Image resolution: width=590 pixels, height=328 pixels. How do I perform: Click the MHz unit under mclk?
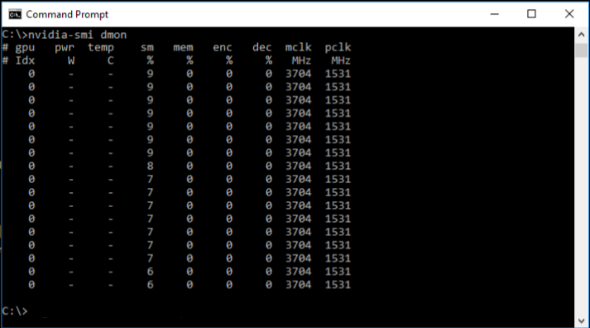301,60
